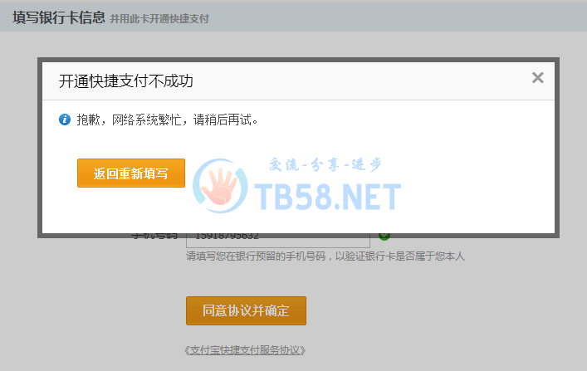Click the dark grey dialog border
Viewport: 587px width, 371px height.
(298, 60)
